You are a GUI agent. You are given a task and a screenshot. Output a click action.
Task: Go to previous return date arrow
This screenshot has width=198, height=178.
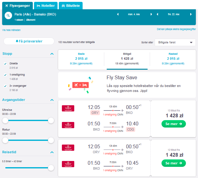click(x=157, y=14)
